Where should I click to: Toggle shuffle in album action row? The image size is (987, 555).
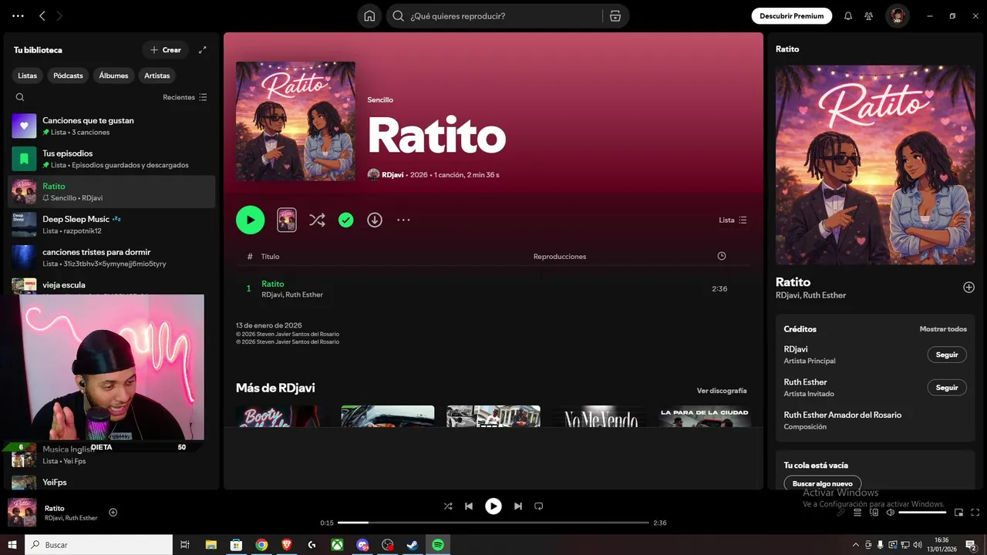tap(317, 220)
